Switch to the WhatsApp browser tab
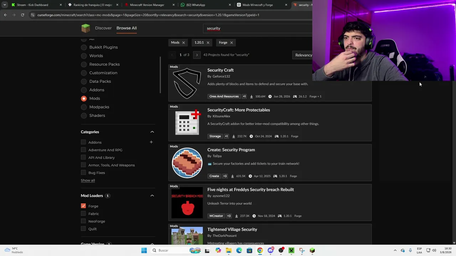 tap(206, 5)
